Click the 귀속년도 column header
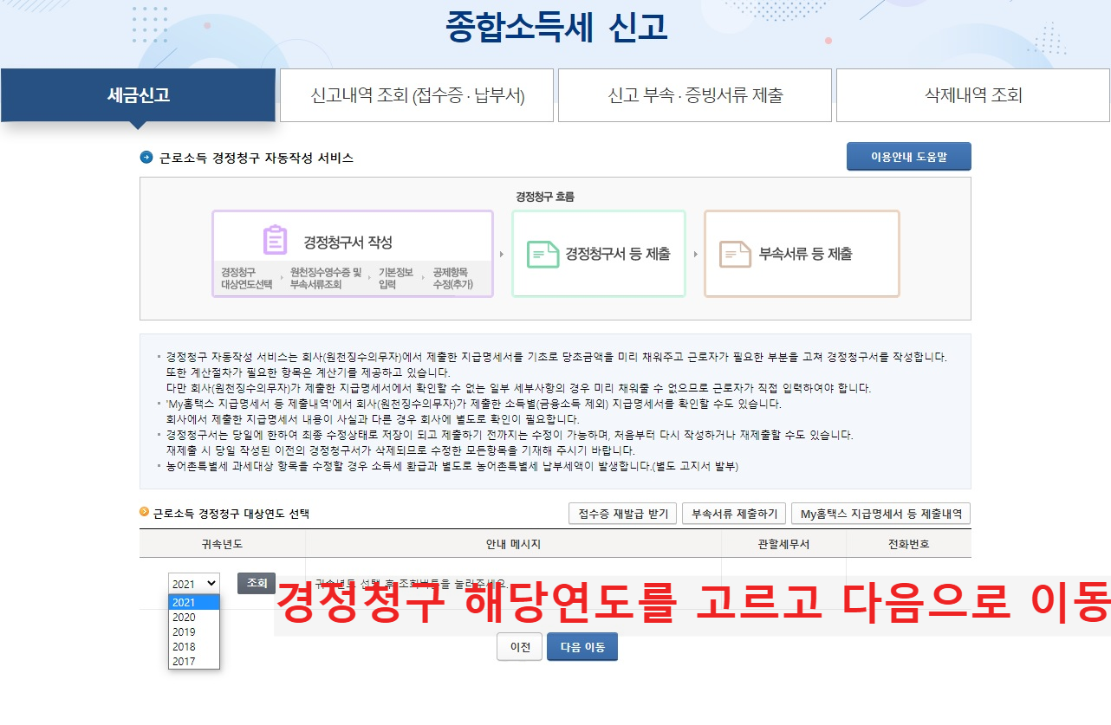Image resolution: width=1111 pixels, height=725 pixels. (x=222, y=544)
